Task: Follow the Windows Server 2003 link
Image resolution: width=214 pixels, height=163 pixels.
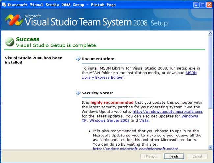Action: tap(109, 120)
